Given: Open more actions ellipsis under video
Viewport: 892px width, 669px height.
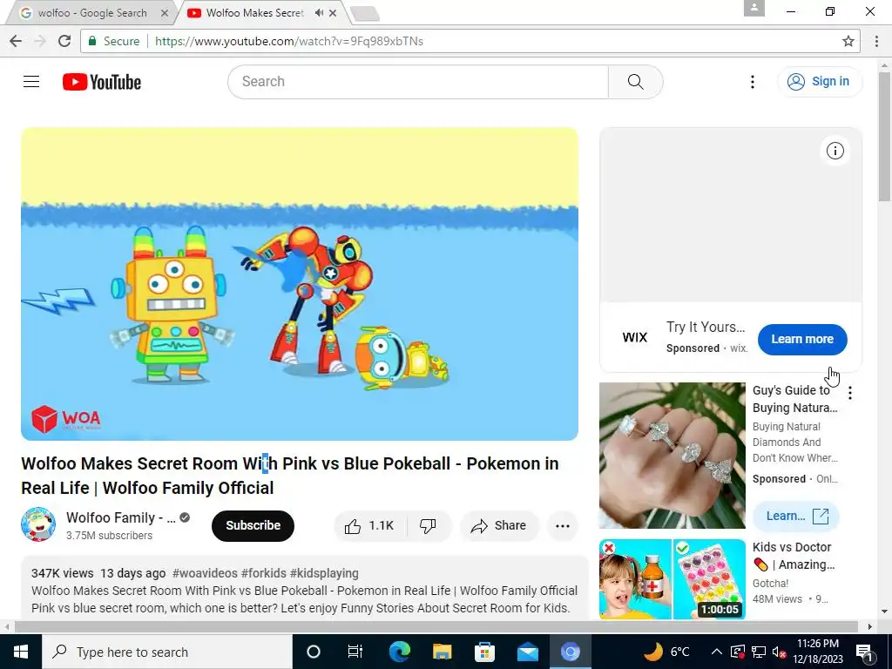Looking at the screenshot, I should 563,525.
